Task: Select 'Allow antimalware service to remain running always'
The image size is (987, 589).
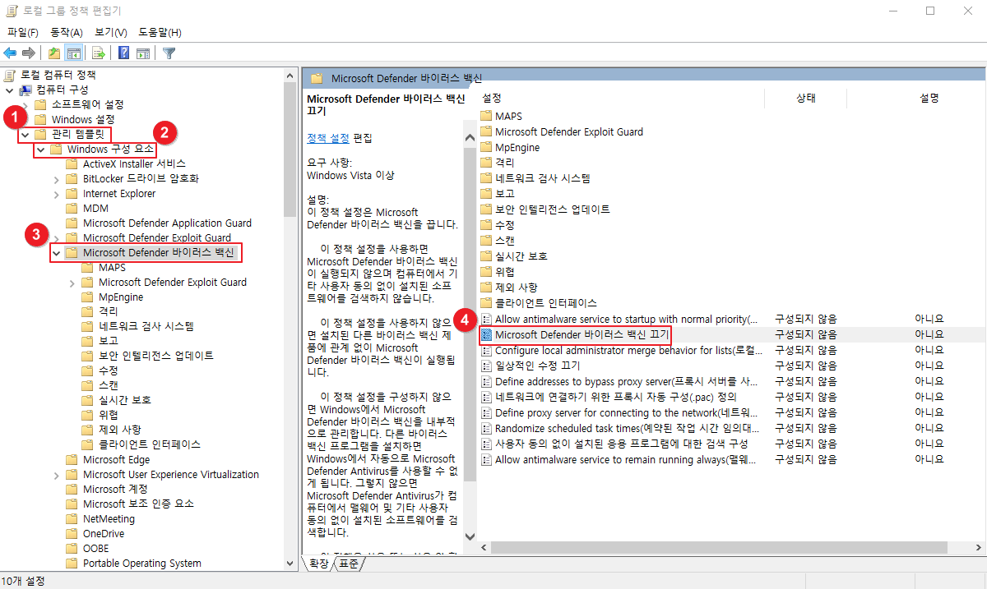Action: point(625,459)
